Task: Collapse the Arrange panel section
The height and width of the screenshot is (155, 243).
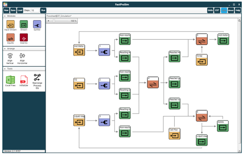Action: coord(5,49)
